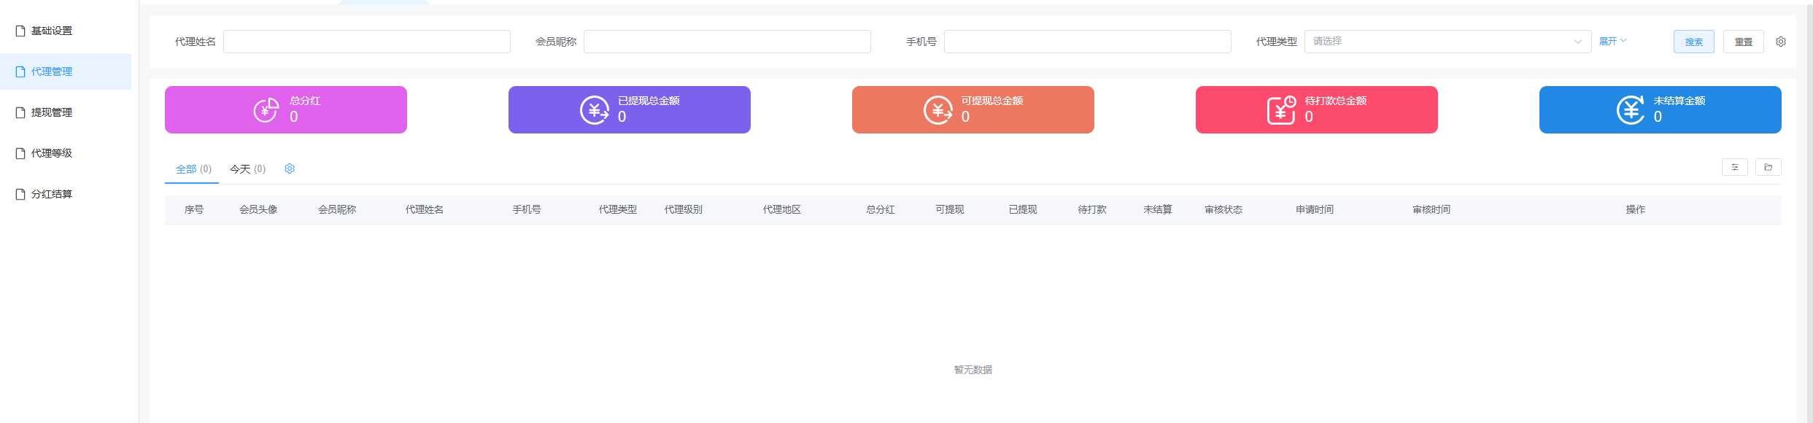Click the 手机号 column header
Viewport: 1813px width, 423px height.
point(527,209)
